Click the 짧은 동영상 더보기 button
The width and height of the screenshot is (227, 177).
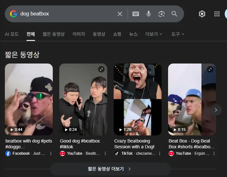click(x=110, y=169)
